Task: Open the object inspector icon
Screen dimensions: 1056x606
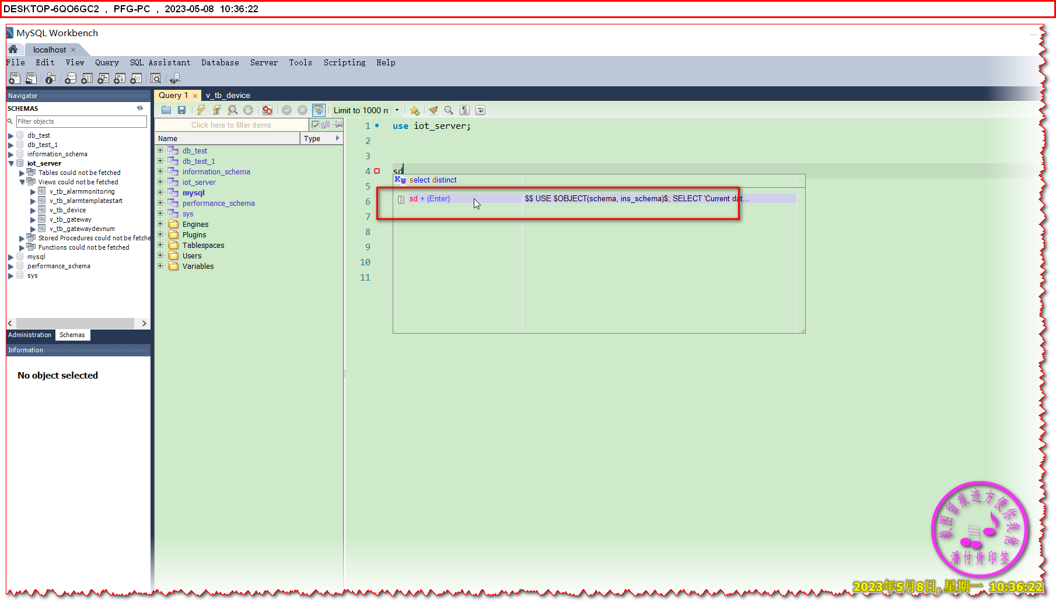Action: (51, 78)
